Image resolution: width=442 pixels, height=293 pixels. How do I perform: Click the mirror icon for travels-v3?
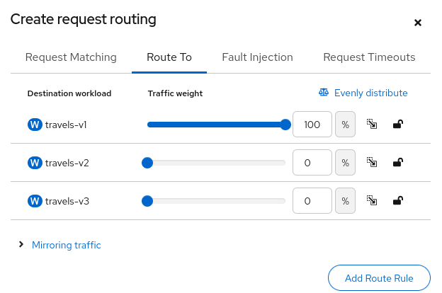pyautogui.click(x=371, y=200)
